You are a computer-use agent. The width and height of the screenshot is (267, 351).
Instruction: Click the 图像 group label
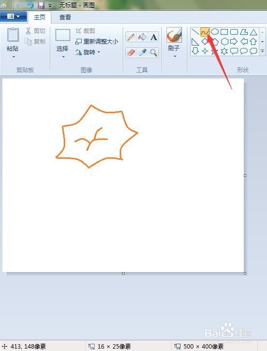coord(86,70)
